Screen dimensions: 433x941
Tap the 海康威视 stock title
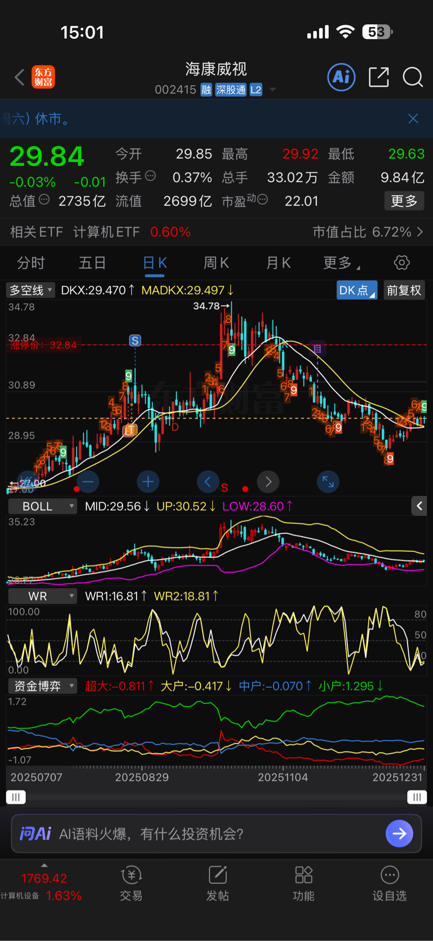(x=216, y=69)
